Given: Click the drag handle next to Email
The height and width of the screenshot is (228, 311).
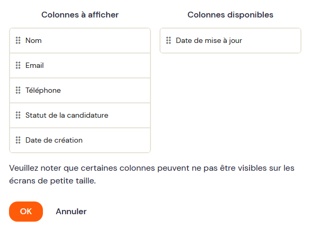Looking at the screenshot, I should pos(18,65).
